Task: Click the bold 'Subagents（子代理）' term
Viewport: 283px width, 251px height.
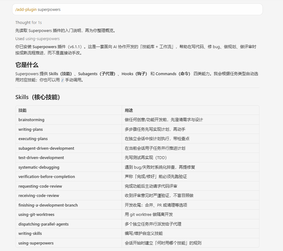Action: [x=97, y=74]
